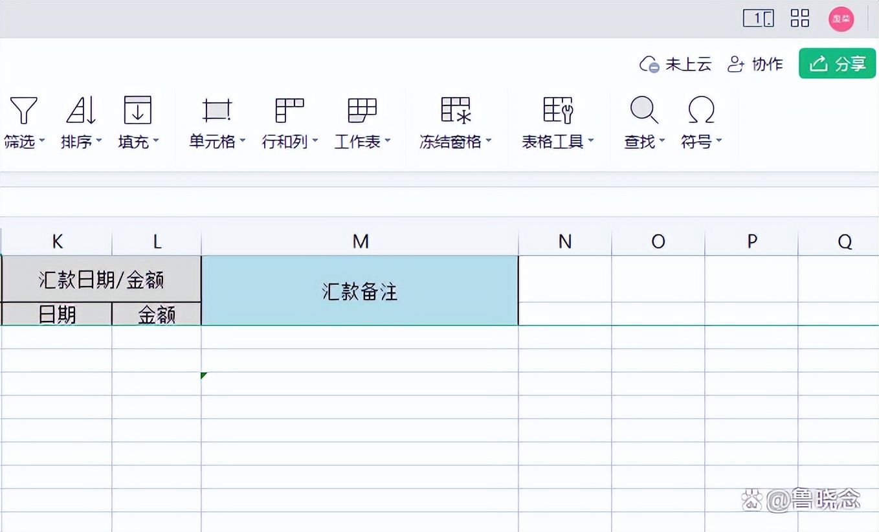879x532 pixels.
Task: Select column header M
Action: (x=360, y=241)
